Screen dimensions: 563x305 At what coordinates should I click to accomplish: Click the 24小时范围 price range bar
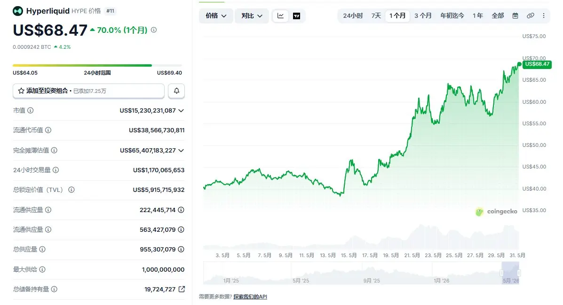pyautogui.click(x=97, y=65)
